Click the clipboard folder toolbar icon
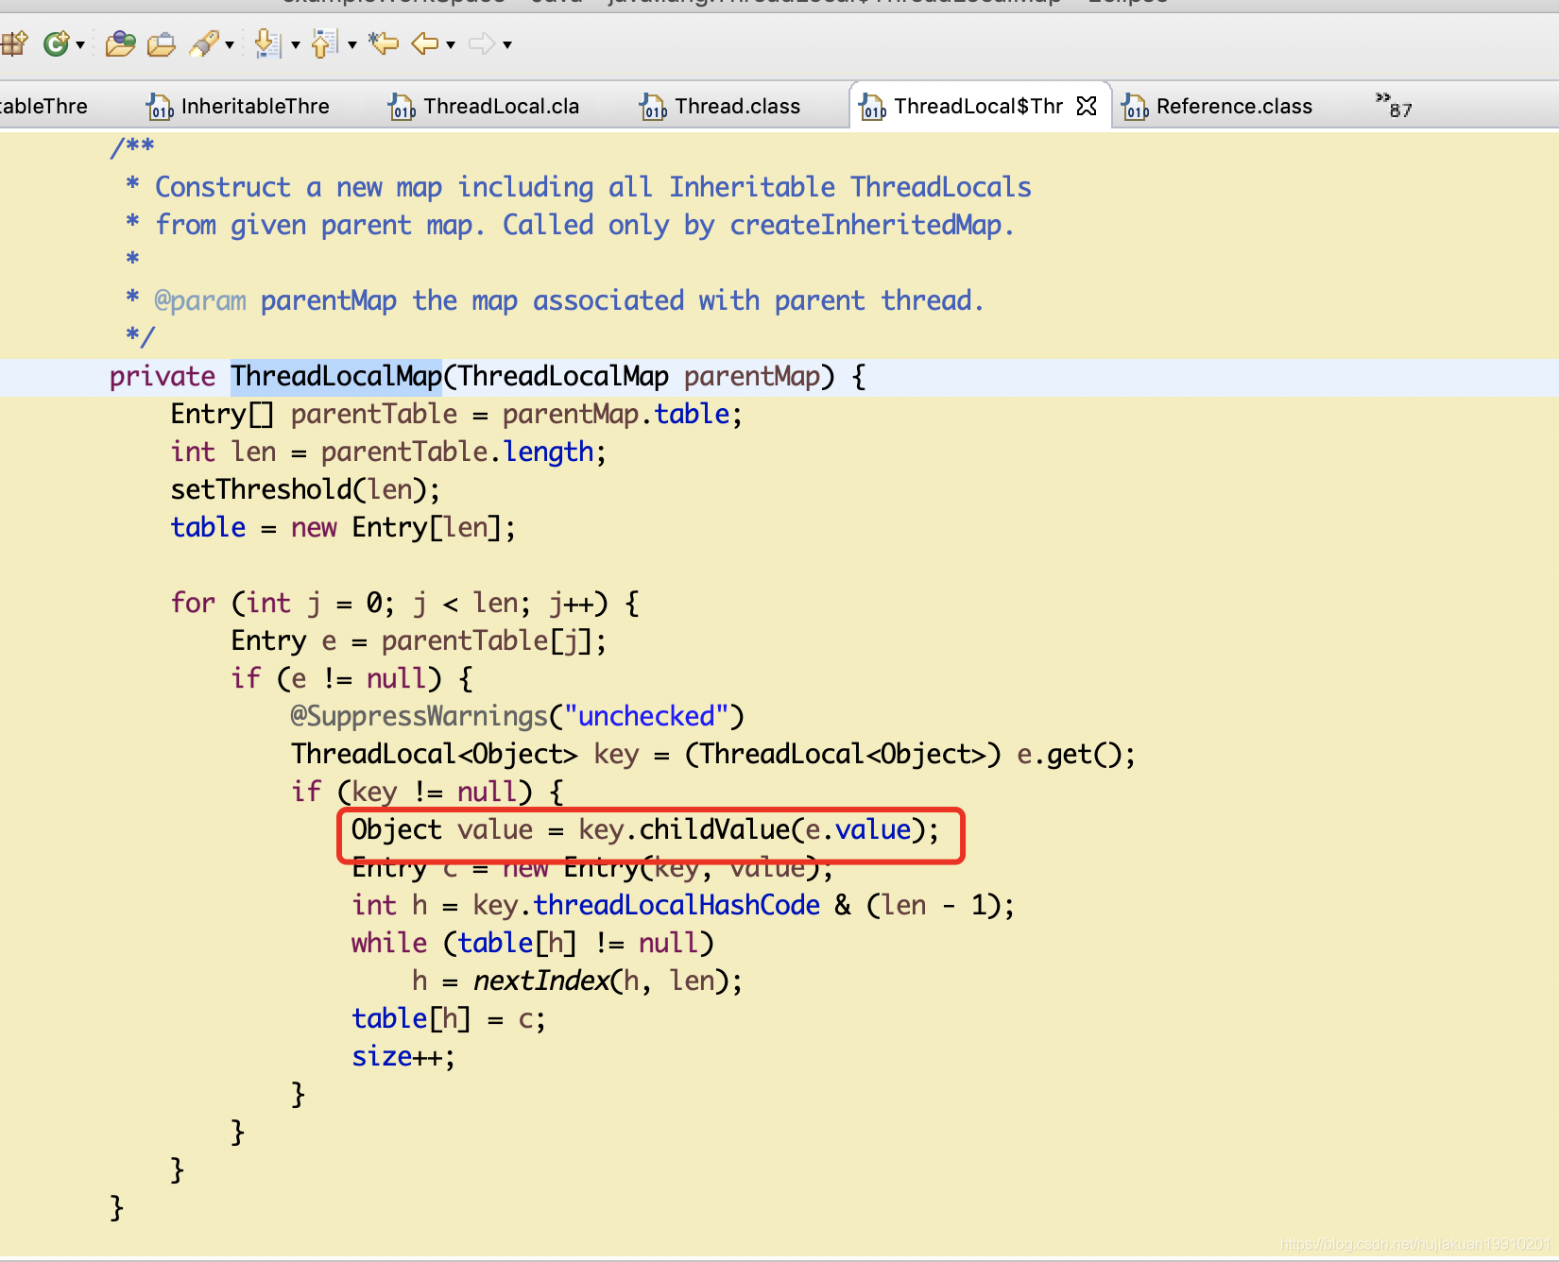Image resolution: width=1559 pixels, height=1262 pixels. (x=162, y=43)
